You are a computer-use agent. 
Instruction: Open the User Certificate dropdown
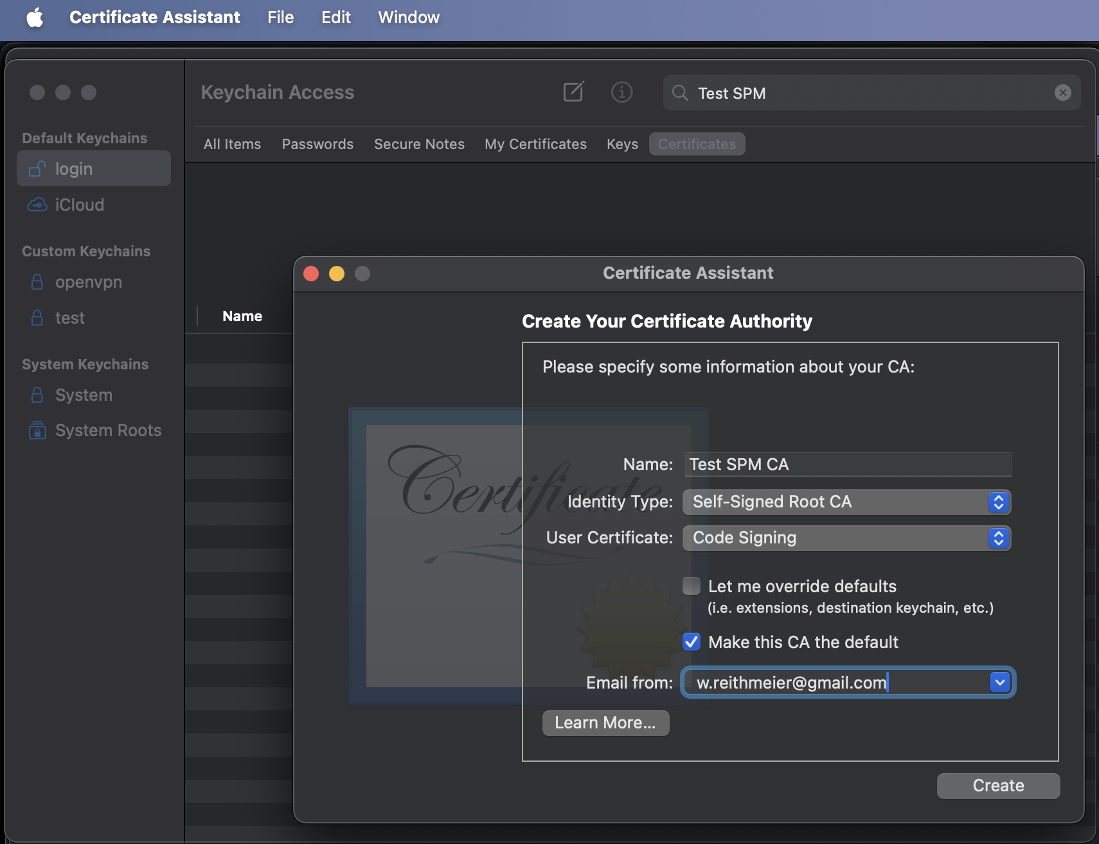point(846,538)
